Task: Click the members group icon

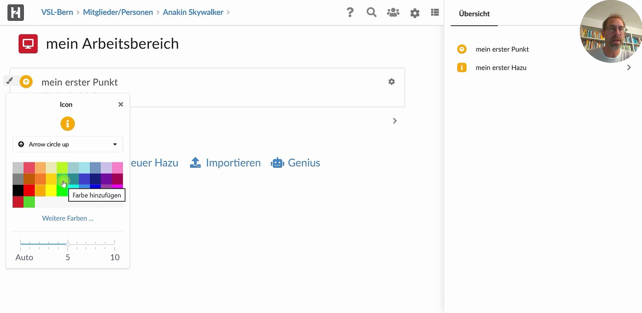Action: tap(393, 13)
